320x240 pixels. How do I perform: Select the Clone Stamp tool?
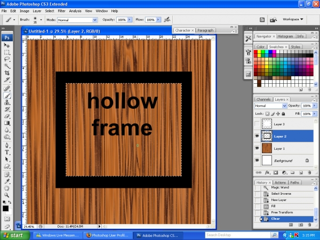[x=7, y=102]
